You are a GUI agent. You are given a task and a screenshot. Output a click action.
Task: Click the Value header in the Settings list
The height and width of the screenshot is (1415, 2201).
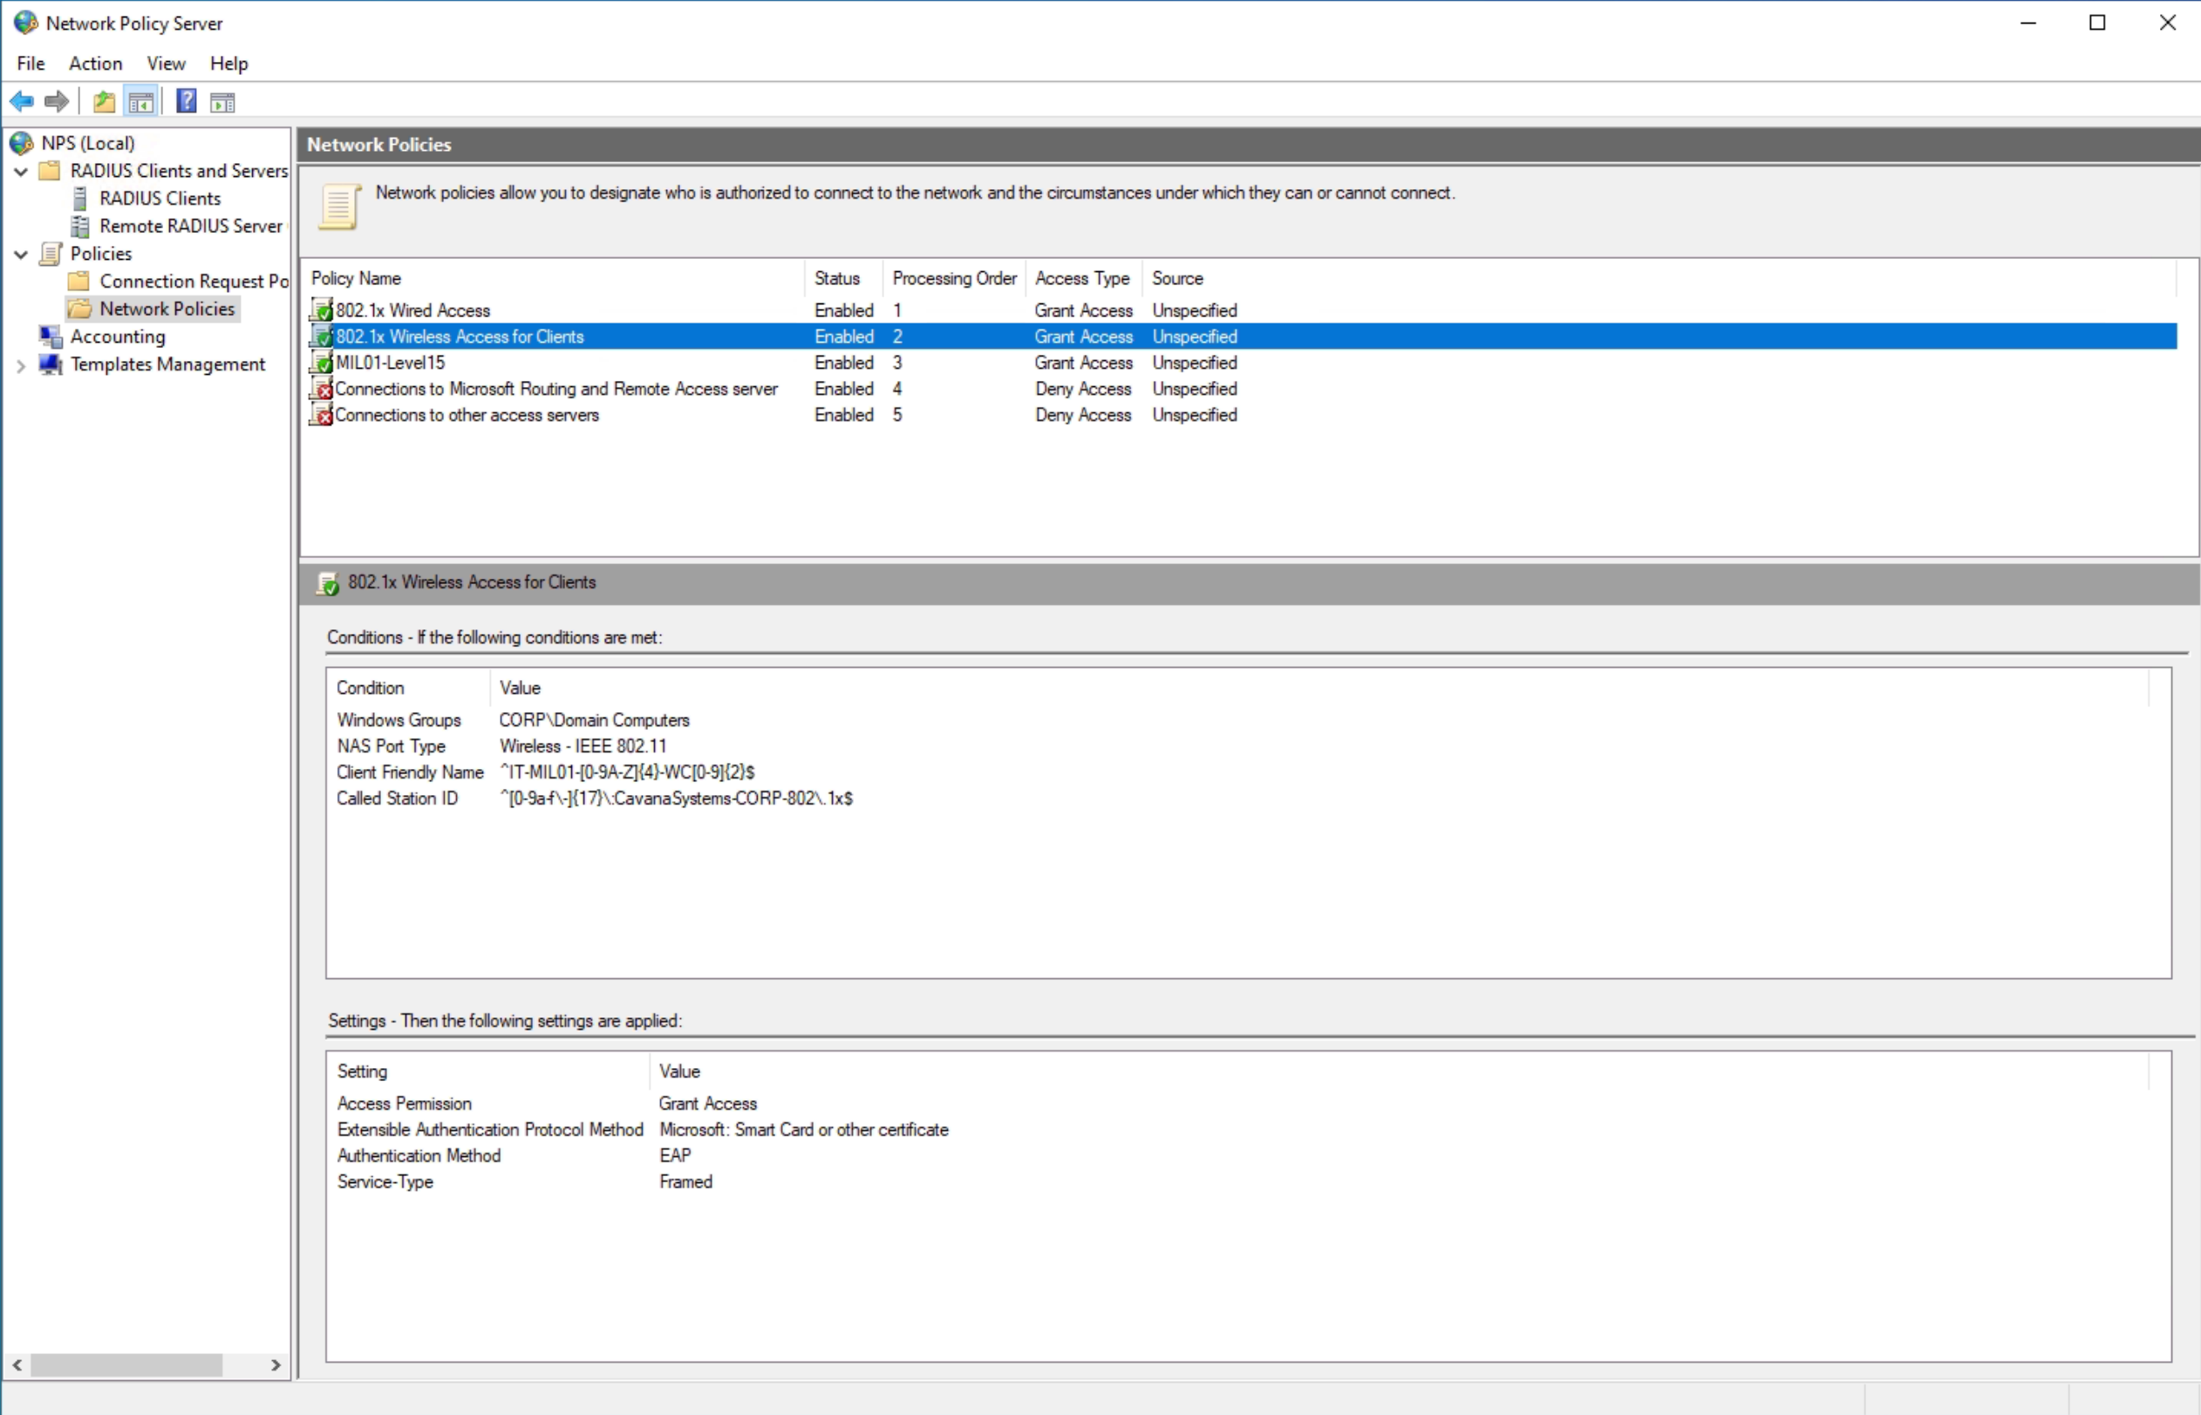(1399, 1071)
